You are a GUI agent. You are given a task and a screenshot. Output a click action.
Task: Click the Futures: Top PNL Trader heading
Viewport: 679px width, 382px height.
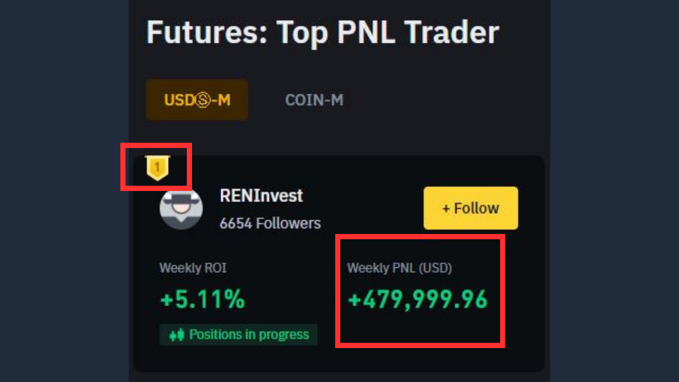323,33
